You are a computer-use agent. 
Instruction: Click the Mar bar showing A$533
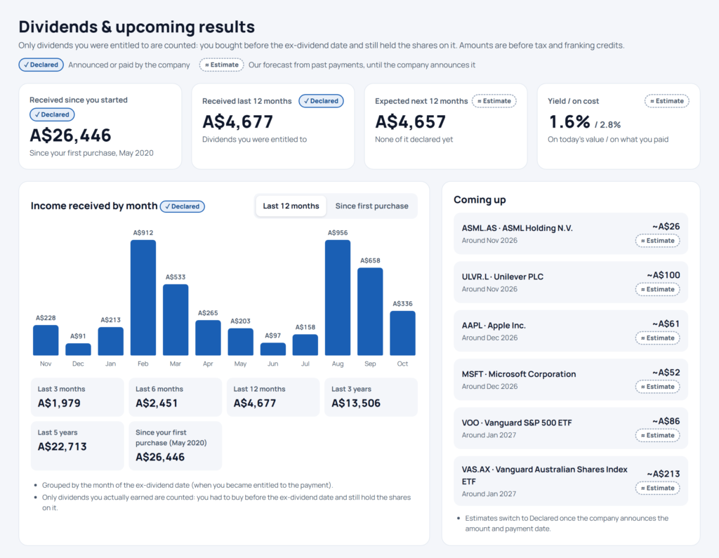[176, 319]
